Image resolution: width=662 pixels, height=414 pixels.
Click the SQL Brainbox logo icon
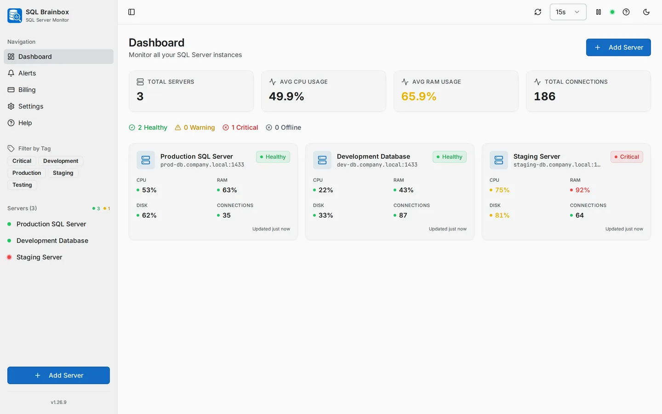(x=15, y=16)
